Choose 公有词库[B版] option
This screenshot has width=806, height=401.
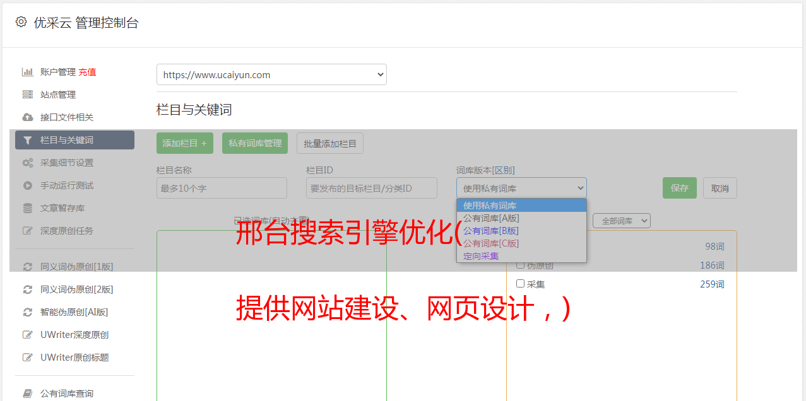pyautogui.click(x=521, y=231)
